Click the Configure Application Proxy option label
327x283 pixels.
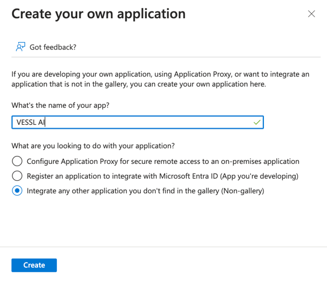click(163, 162)
